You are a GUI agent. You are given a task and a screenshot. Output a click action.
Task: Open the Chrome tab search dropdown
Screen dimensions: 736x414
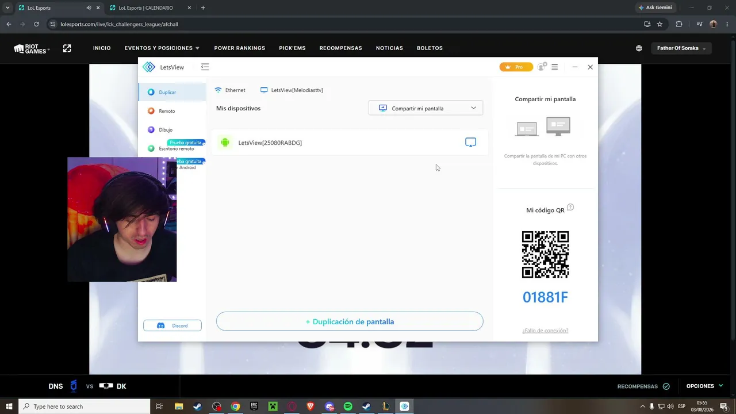tap(7, 8)
